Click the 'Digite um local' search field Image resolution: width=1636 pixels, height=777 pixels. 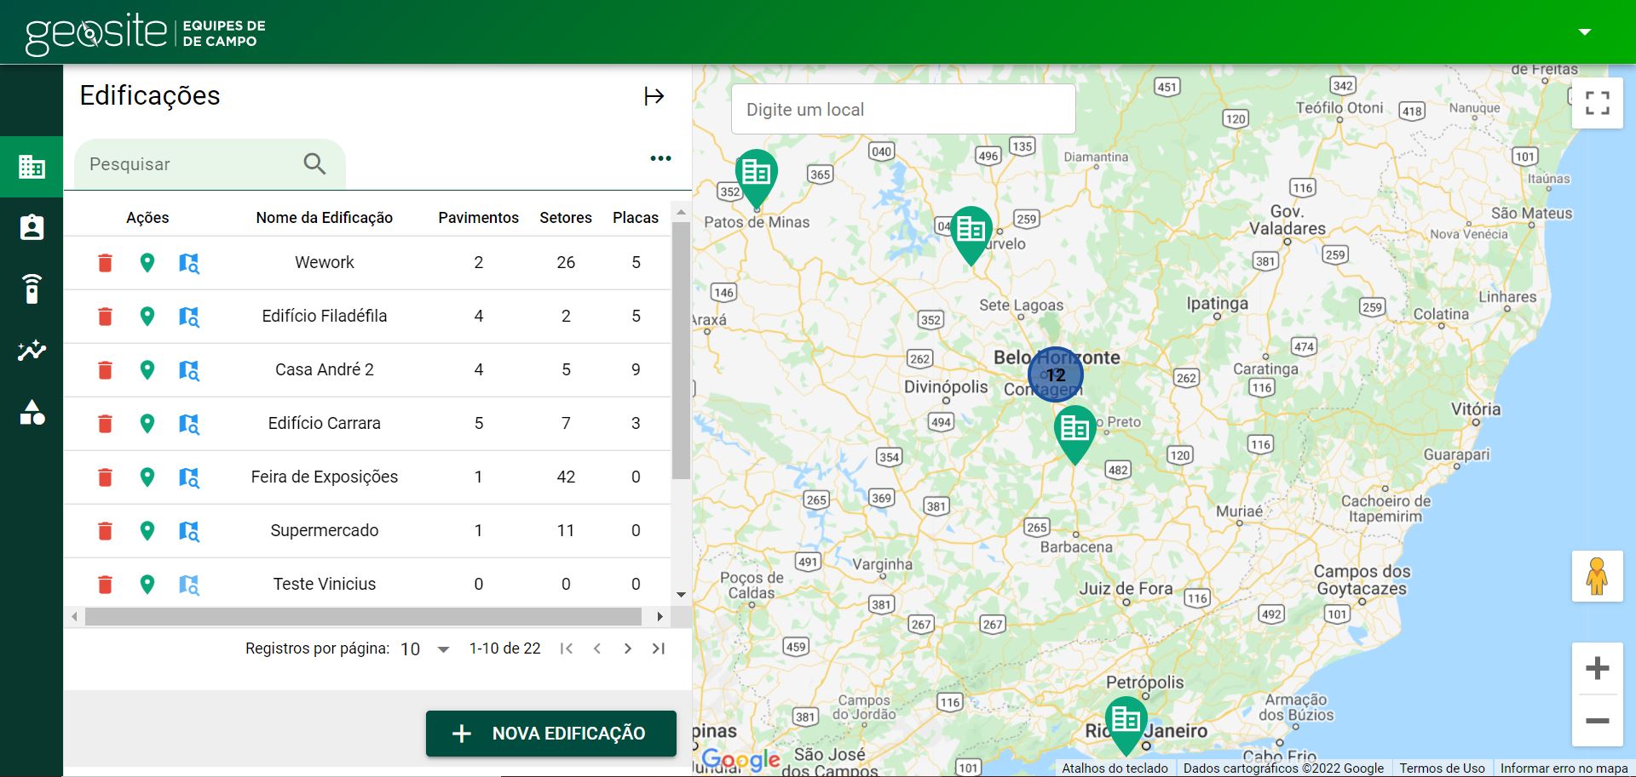click(x=903, y=109)
